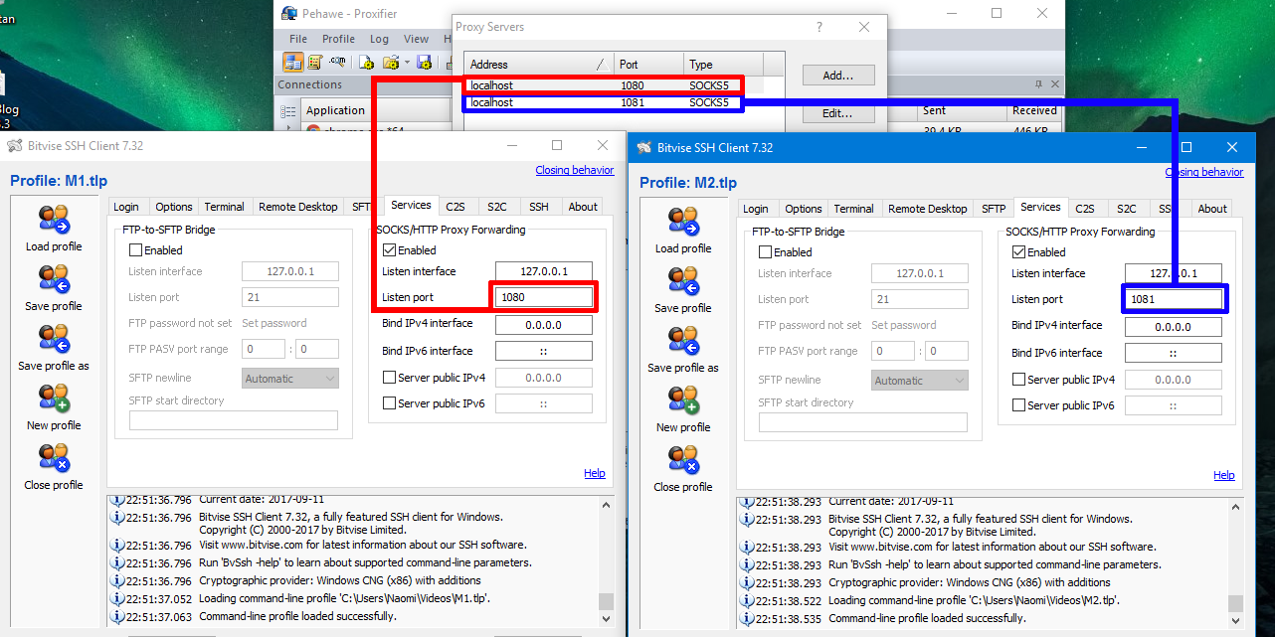Open the Profile menu in Proxifier
1275x637 pixels.
click(338, 39)
